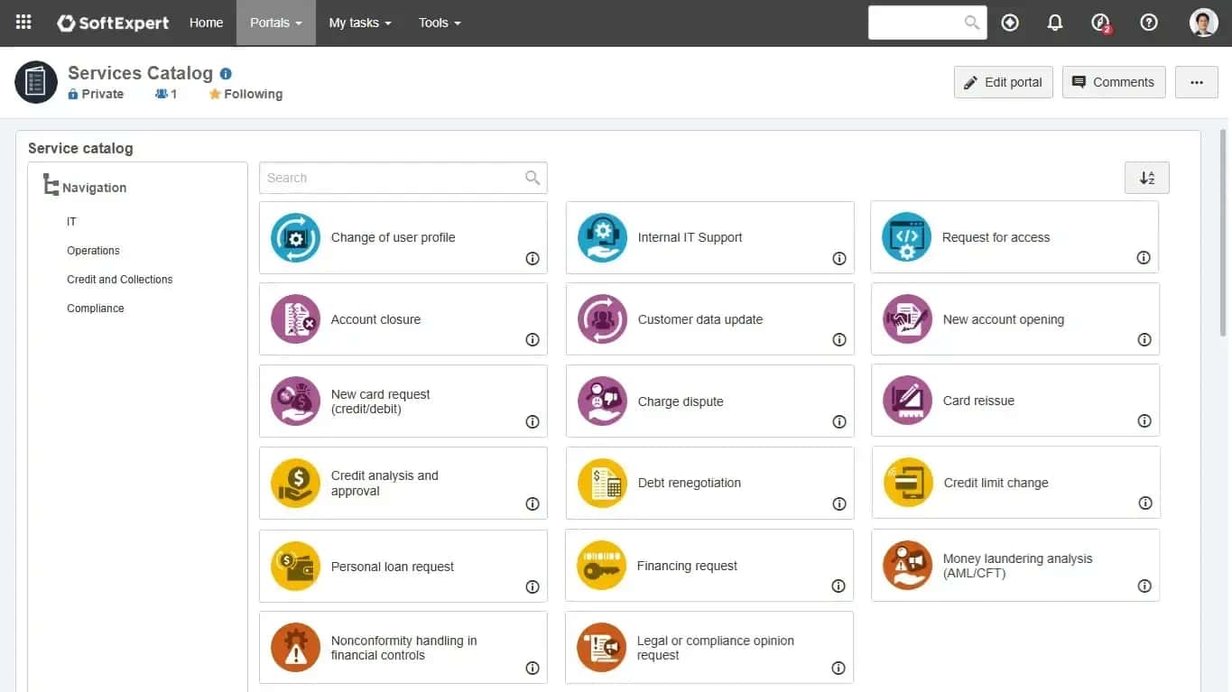Click the quick-create plus circle icon
This screenshot has width=1232, height=692.
tap(1010, 23)
